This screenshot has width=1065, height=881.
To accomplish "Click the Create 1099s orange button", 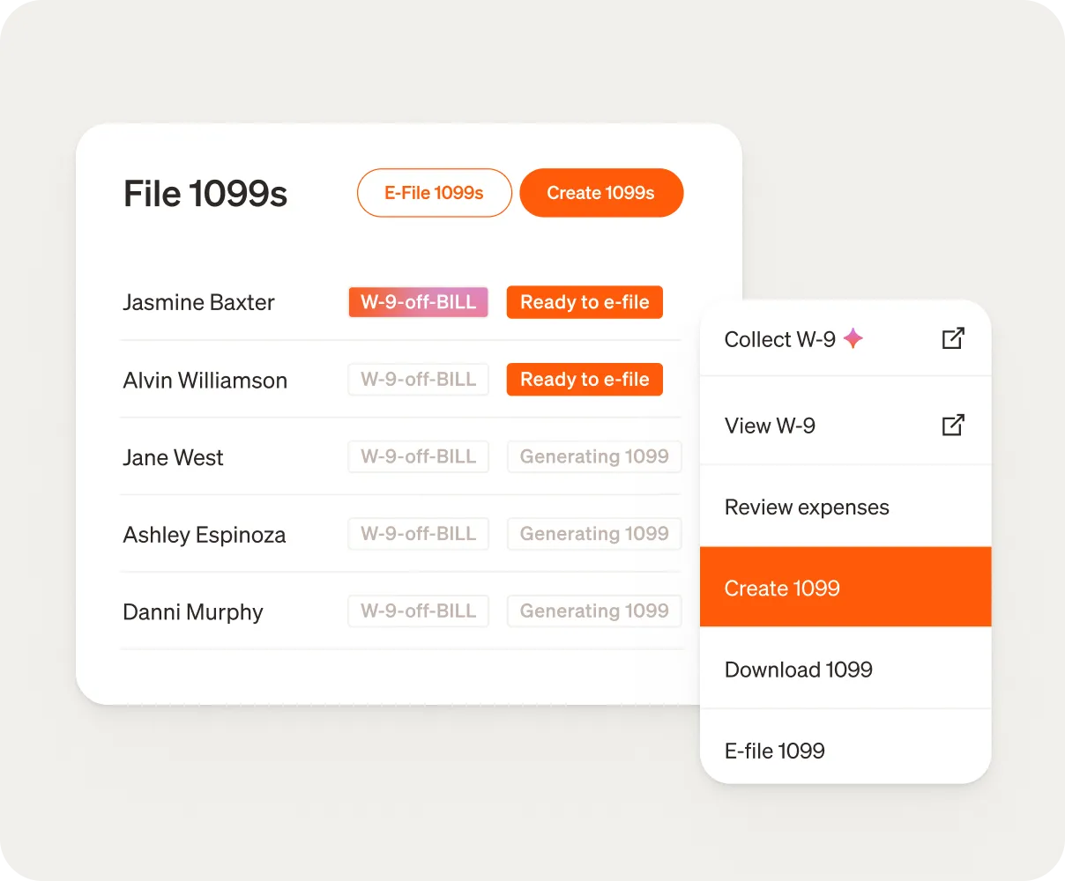I will coord(601,193).
